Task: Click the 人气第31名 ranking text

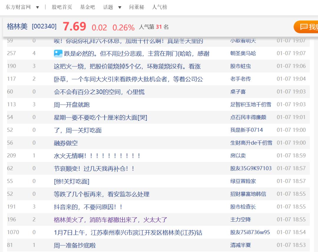Action: pos(154,27)
